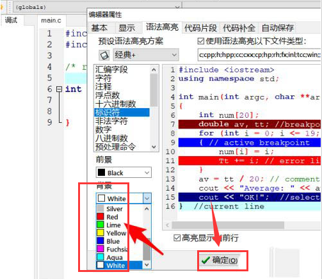Open the main.c editor tab
Image resolution: width=322 pixels, height=279 pixels.
coord(51,20)
